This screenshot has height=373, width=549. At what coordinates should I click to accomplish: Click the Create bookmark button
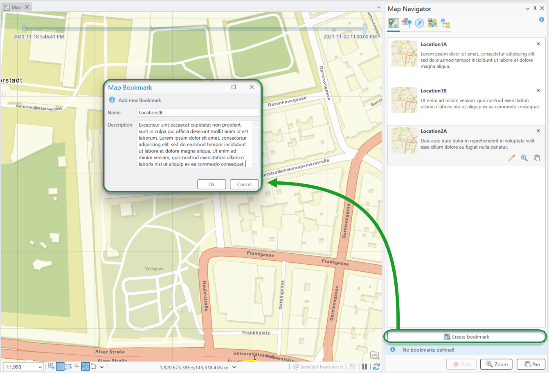466,337
